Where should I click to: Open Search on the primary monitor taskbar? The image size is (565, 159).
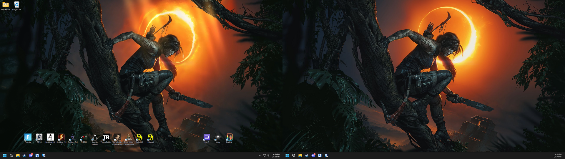(11, 155)
